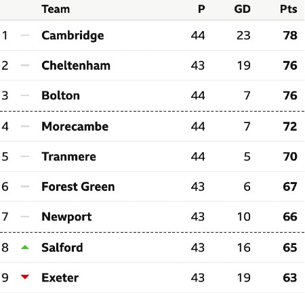The width and height of the screenshot is (305, 293).
Task: Click Exeter's team name
Action: coord(60,277)
